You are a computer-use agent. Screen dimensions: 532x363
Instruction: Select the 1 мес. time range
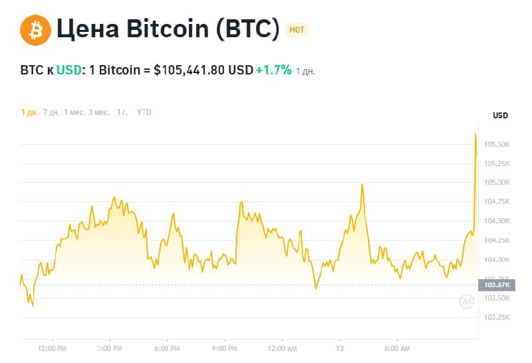coord(74,112)
